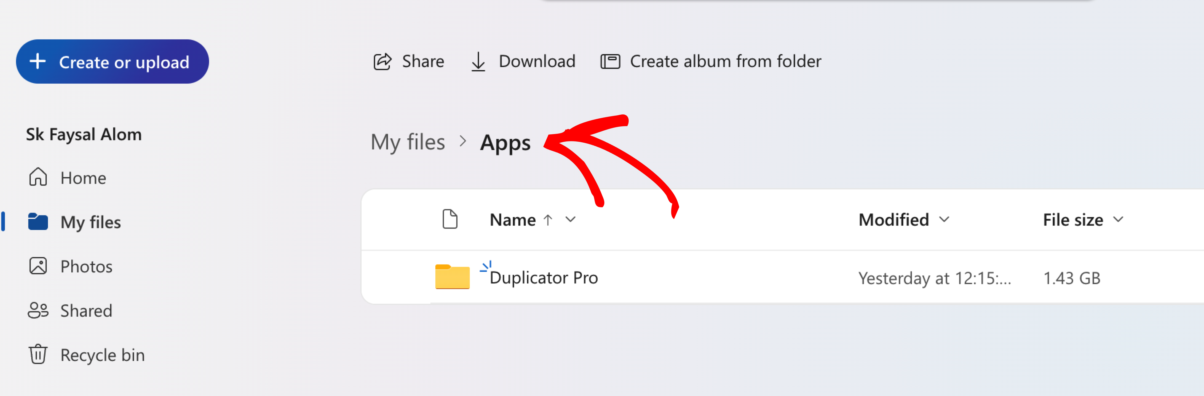The image size is (1204, 396).
Task: Choose Create album from folder
Action: click(725, 61)
